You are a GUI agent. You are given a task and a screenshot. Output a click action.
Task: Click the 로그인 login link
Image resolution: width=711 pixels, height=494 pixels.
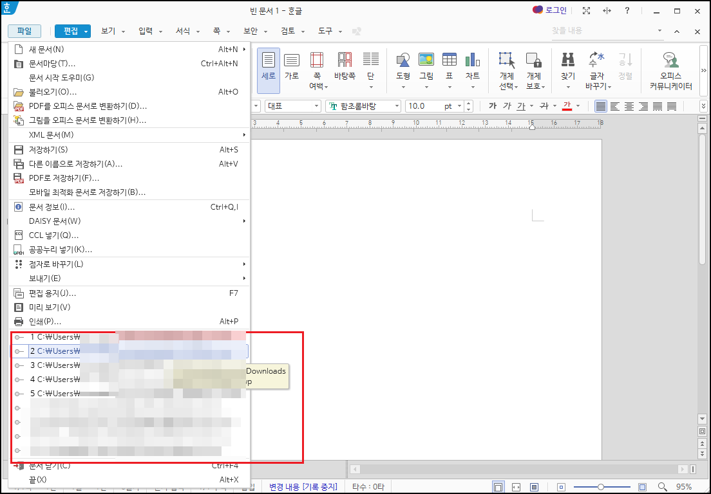[x=549, y=10]
